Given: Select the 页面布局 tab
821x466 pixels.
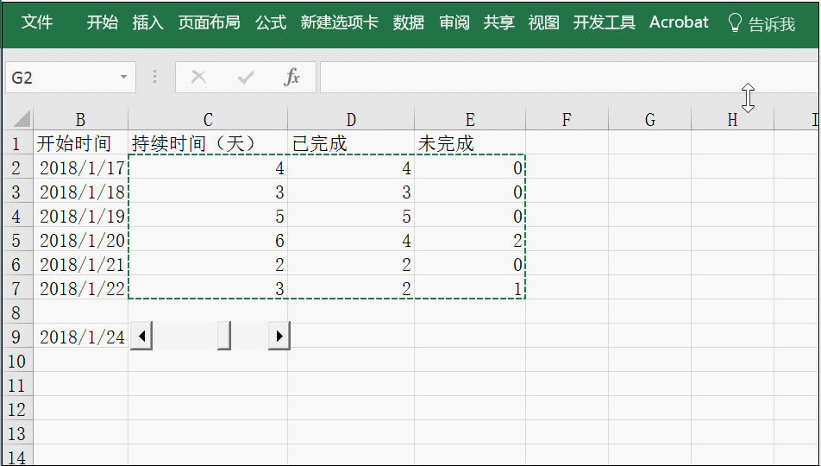Looking at the screenshot, I should pyautogui.click(x=209, y=22).
